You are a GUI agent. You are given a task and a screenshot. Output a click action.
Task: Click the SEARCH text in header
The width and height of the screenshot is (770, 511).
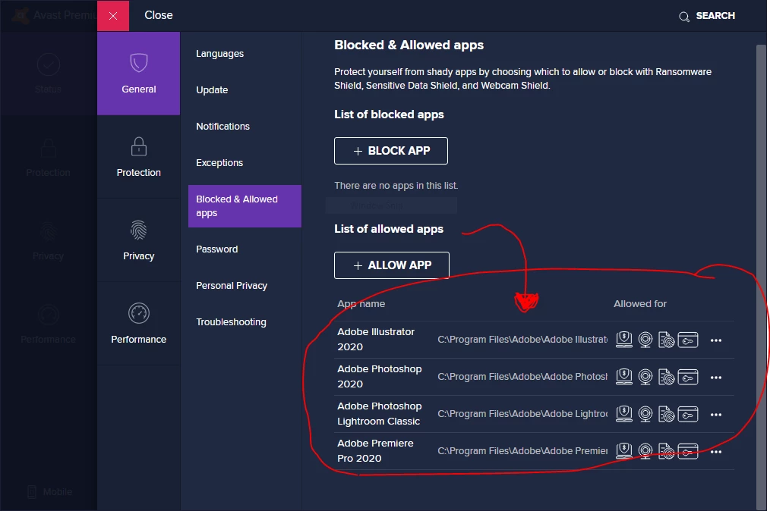point(715,16)
